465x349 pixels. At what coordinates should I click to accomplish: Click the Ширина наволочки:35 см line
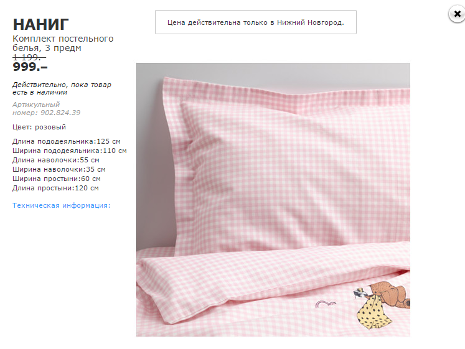coord(59,169)
